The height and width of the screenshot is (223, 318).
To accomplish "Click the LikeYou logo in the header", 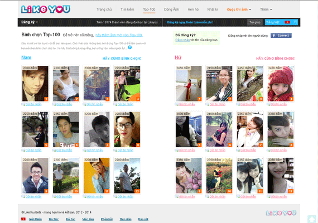I will coord(46,9).
